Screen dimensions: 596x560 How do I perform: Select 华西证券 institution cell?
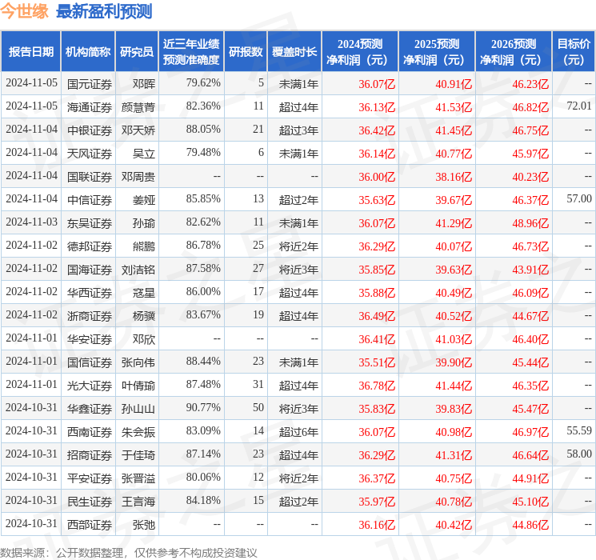coord(90,292)
